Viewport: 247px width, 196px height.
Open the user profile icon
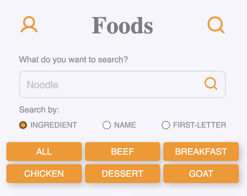click(29, 25)
